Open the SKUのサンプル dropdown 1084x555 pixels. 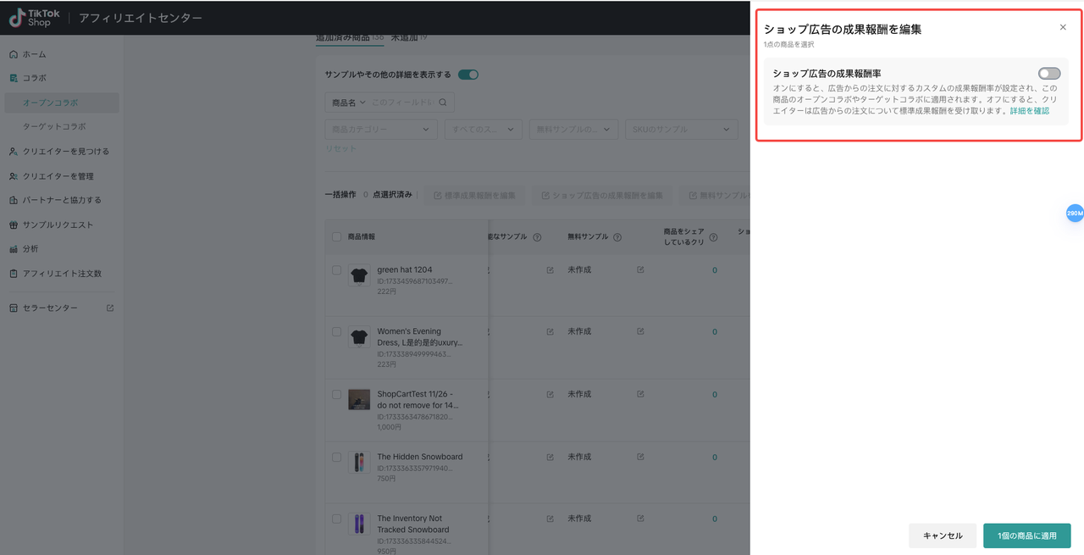tap(682, 129)
